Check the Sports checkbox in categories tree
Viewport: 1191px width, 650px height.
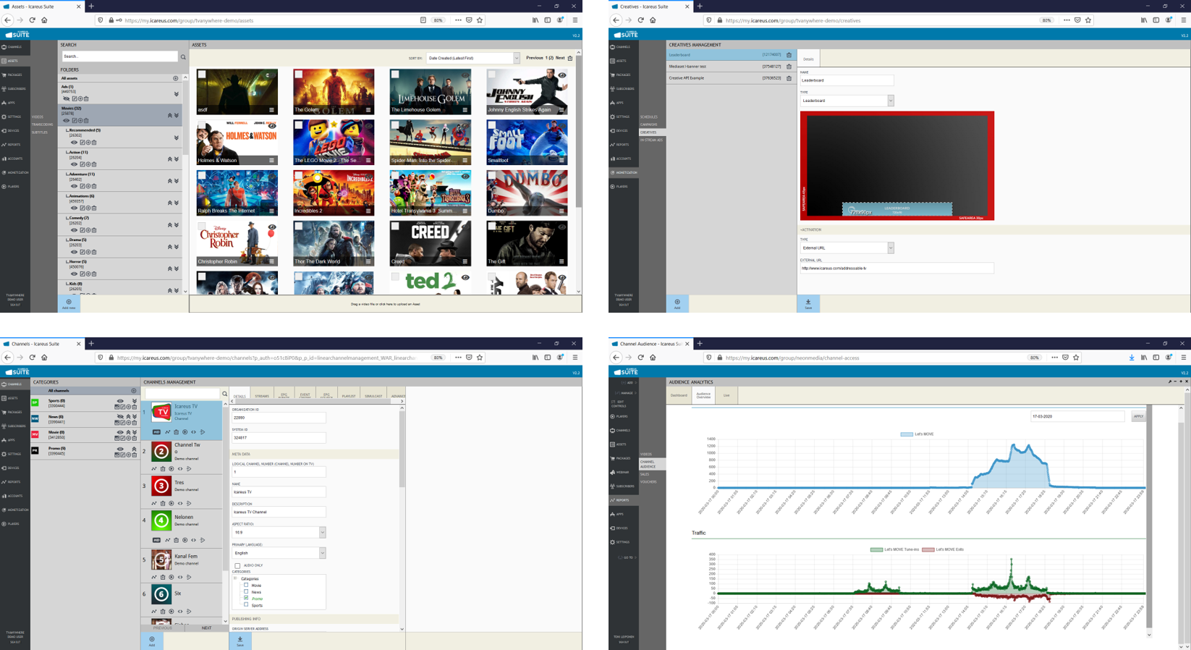click(246, 605)
